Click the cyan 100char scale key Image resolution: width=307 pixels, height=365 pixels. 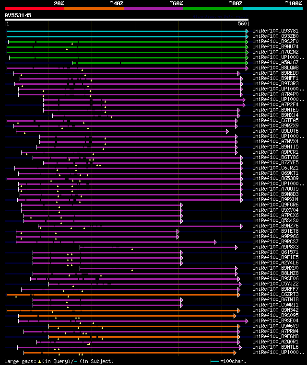(x=214, y=361)
